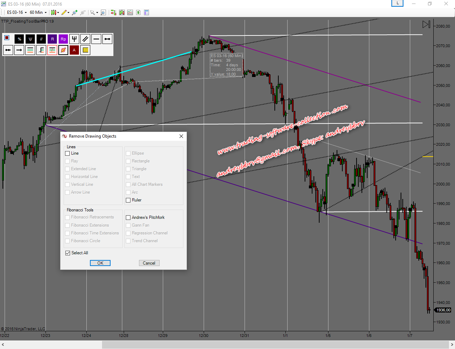Screen dimensions: 455x349
Task: Click the dollar sign icon in top toolbar
Action: point(138,12)
